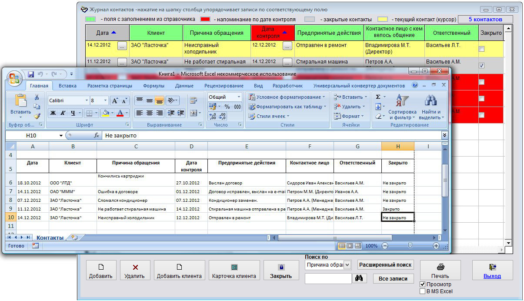Click the Печать printer button
Image resolution: width=524 pixels, height=301 pixels.
pyautogui.click(x=440, y=270)
